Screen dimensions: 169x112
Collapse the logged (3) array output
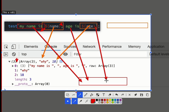click(x=9, y=62)
